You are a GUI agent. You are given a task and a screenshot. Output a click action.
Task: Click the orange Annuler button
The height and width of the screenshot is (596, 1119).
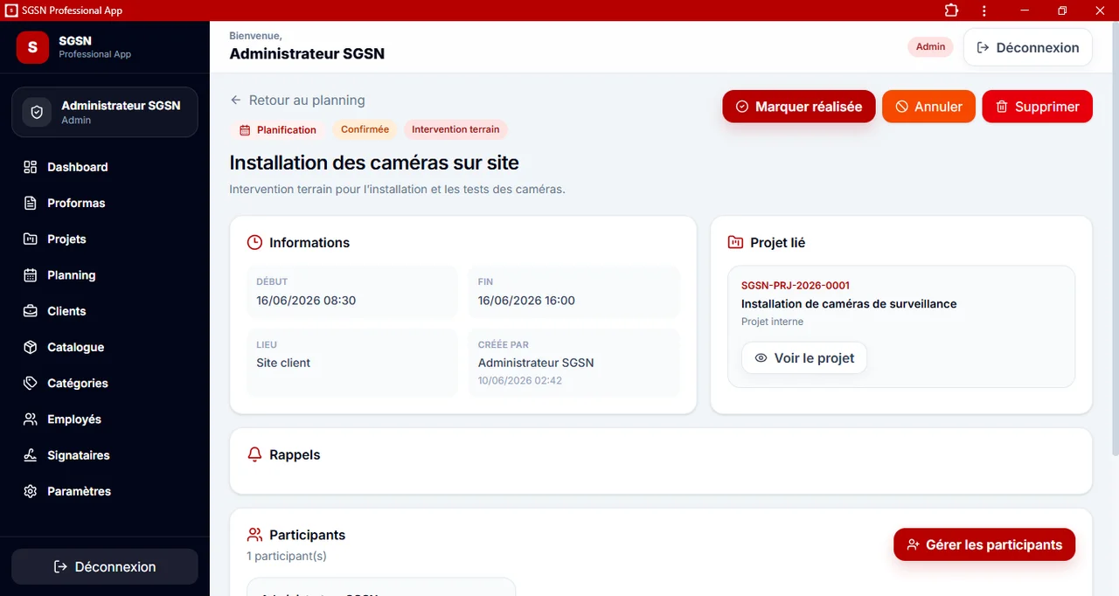(x=928, y=107)
